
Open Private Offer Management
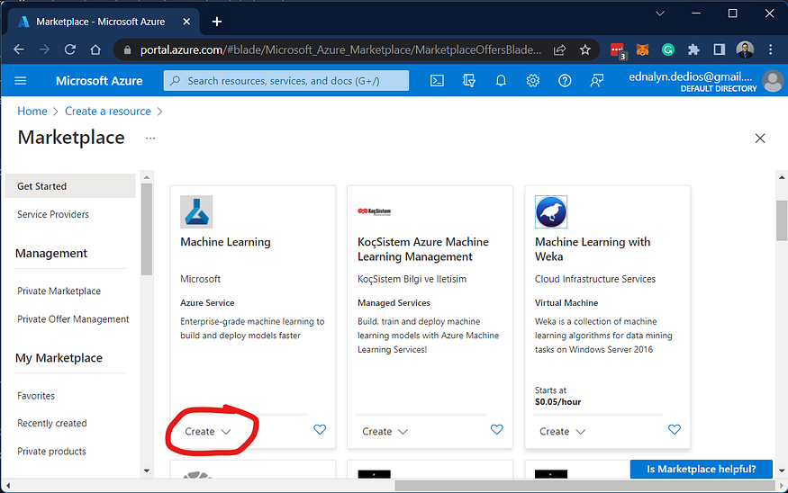point(73,319)
